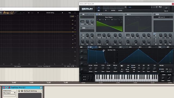Open the Serum FX tab
The width and height of the screenshot is (174, 98).
[106, 9]
